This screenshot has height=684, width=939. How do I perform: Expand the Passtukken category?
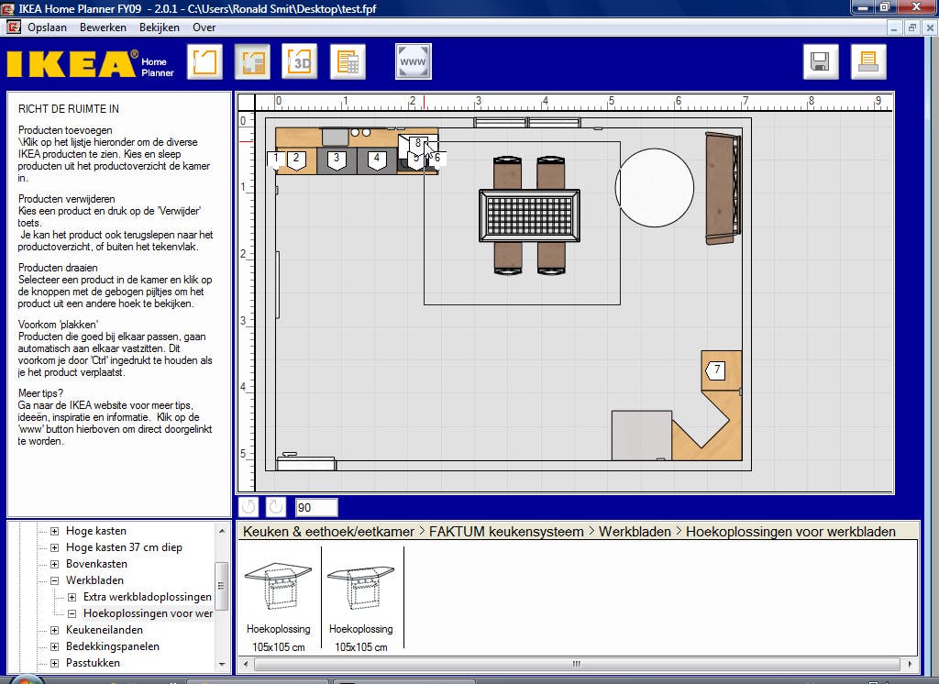[54, 663]
